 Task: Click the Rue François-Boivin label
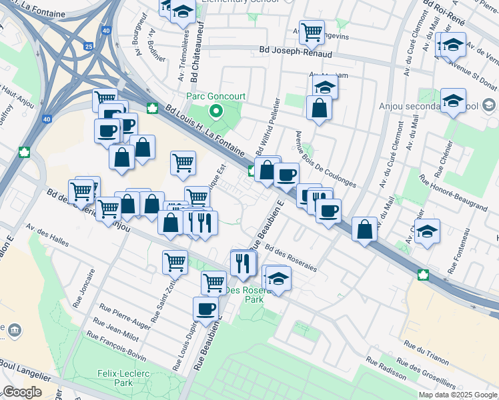pyautogui.click(x=117, y=346)
